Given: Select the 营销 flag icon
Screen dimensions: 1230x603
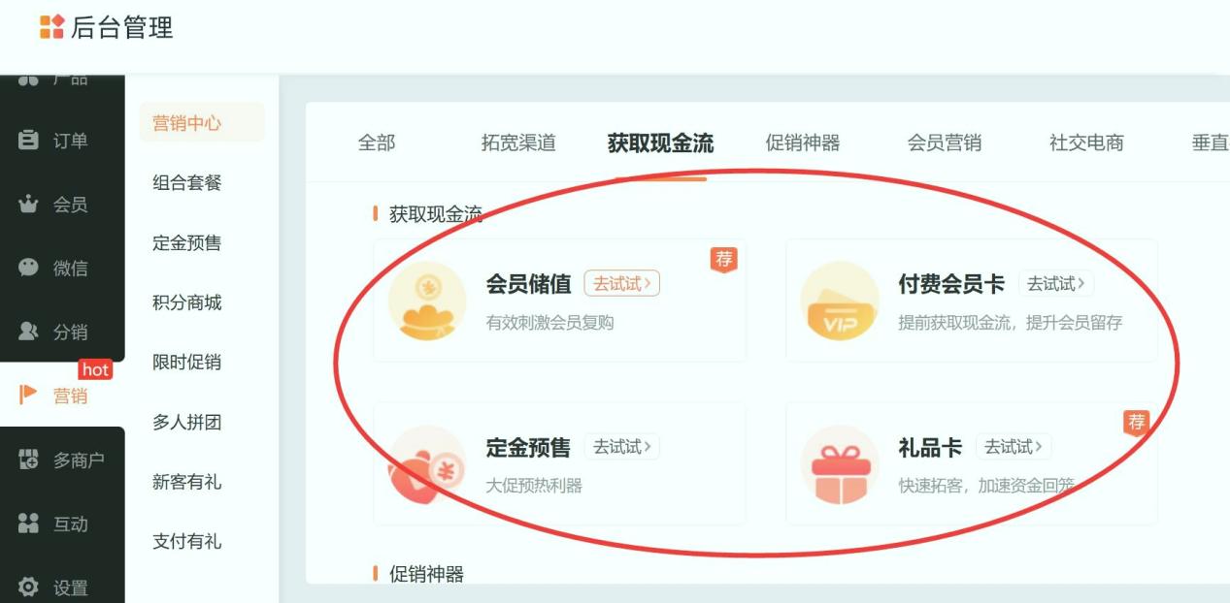Looking at the screenshot, I should click(29, 395).
